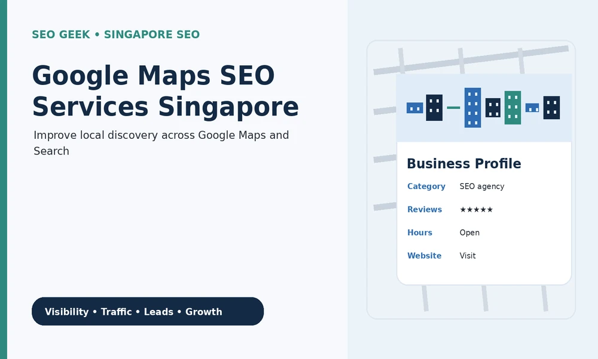This screenshot has width=598, height=359.
Task: Click the Category label
Action: click(426, 186)
